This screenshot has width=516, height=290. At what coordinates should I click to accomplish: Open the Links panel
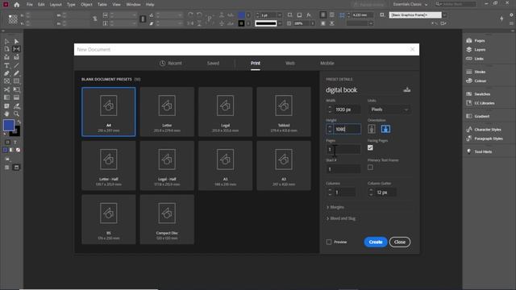[475, 59]
